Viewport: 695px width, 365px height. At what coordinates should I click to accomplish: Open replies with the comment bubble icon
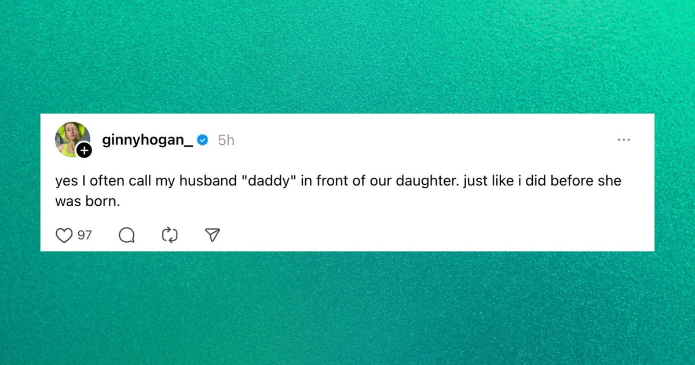coord(126,235)
